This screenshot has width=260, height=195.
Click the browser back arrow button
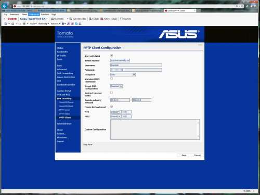coord(5,6)
